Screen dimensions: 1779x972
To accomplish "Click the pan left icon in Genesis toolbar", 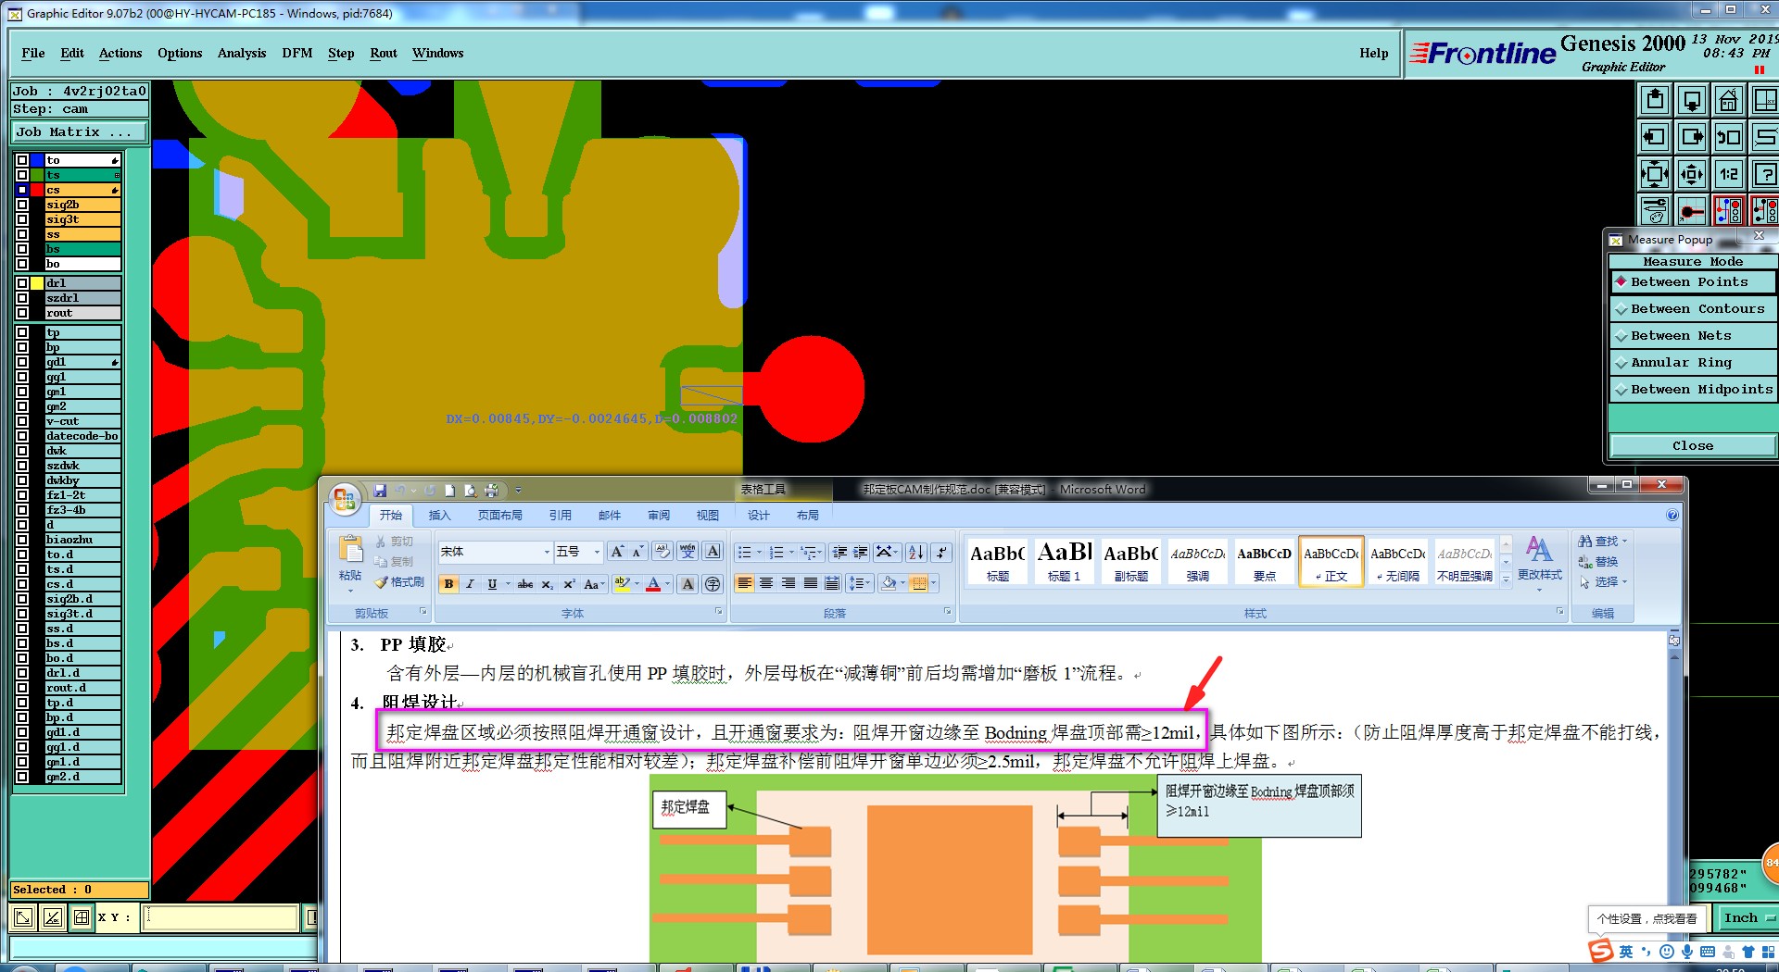I will [x=1655, y=137].
